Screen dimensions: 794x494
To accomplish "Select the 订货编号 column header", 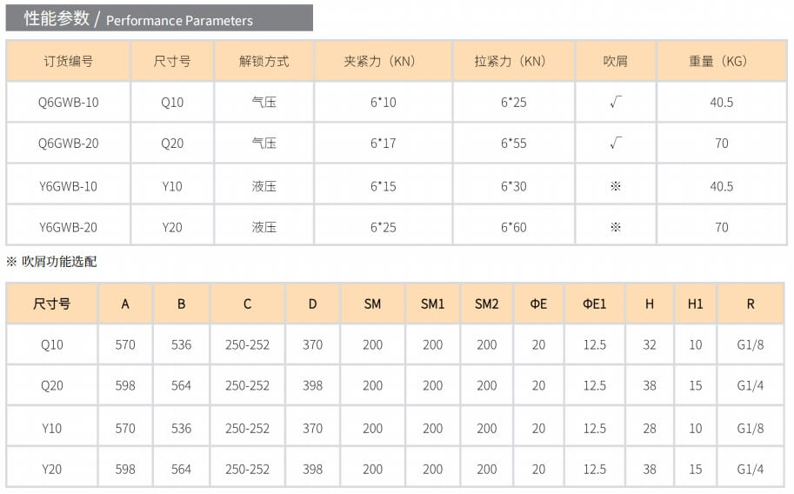I will [x=69, y=61].
